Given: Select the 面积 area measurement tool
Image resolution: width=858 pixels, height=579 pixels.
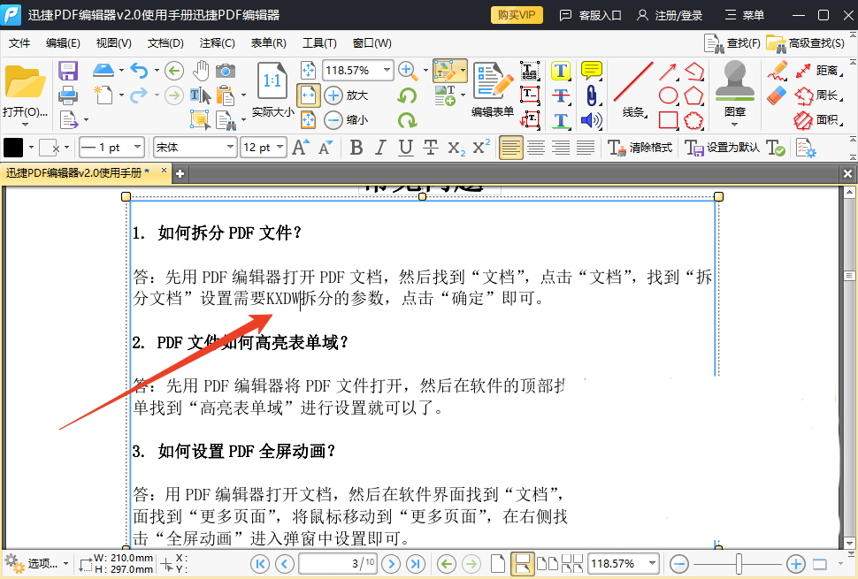Looking at the screenshot, I should tap(826, 119).
